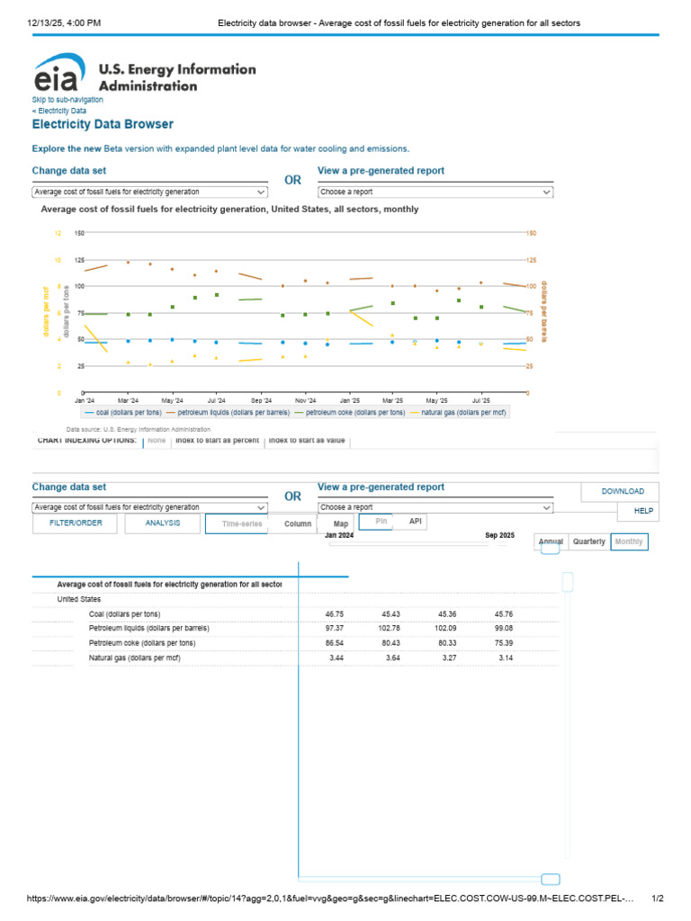
Task: Expand the top Change data set dropdown
Action: click(150, 192)
